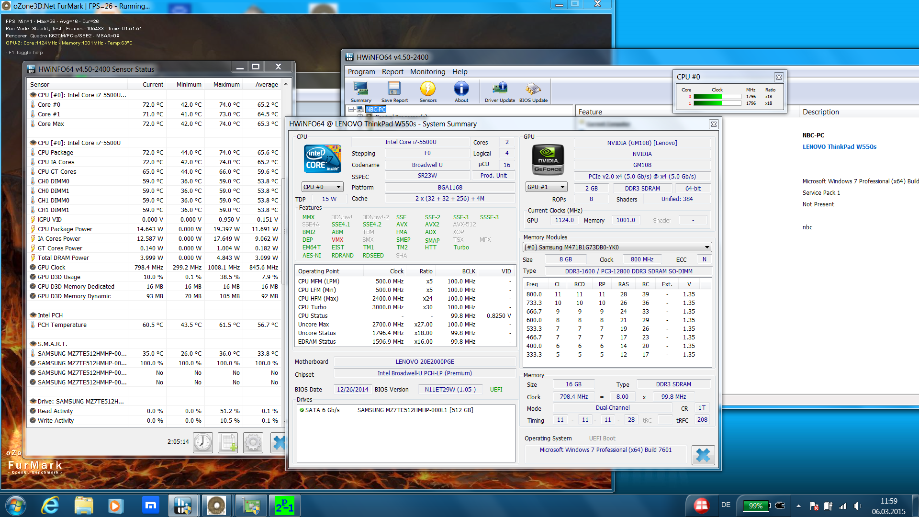Open the GPU #1 selector dropdown
The width and height of the screenshot is (919, 517).
point(546,187)
